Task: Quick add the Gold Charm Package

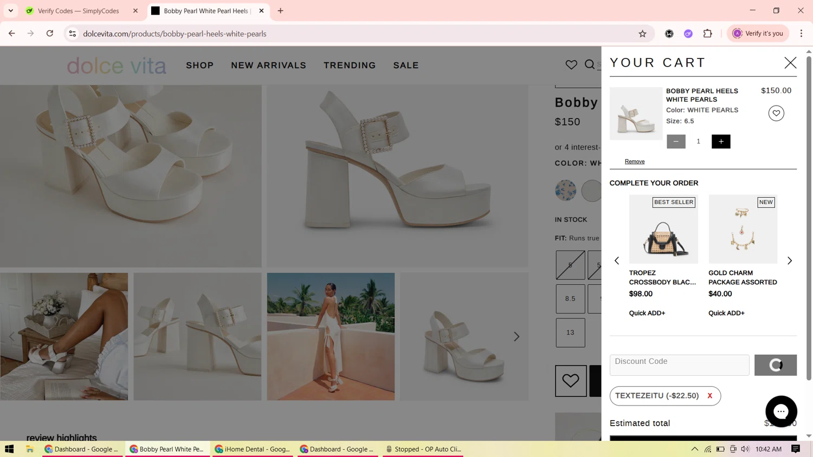Action: tap(726, 313)
